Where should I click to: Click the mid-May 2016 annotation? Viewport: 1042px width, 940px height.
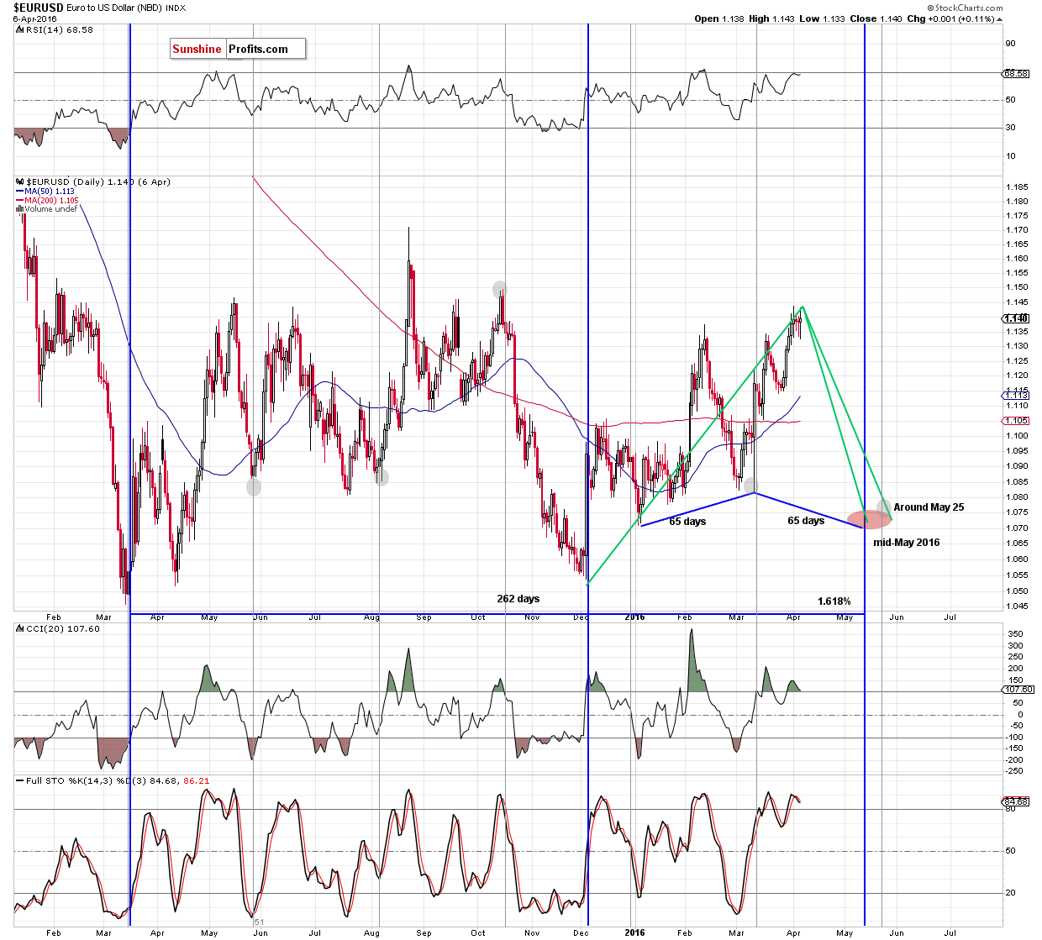907,543
